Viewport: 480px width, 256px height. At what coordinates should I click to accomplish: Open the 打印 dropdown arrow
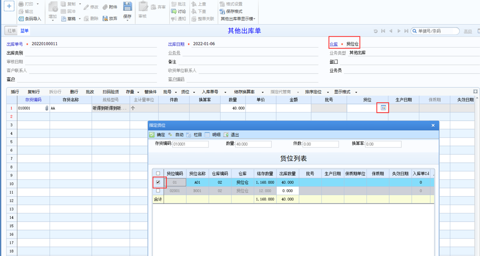[37, 4]
